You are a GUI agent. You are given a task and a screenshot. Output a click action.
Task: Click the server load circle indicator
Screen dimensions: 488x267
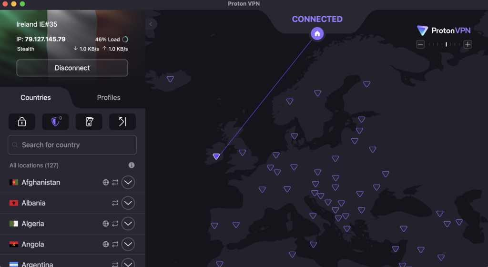[x=125, y=39]
